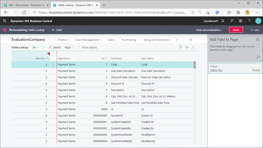Open a new browser tab
This screenshot has width=263, height=148.
[x=104, y=5]
